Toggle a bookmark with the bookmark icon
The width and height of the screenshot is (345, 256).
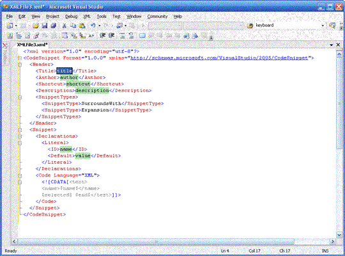pyautogui.click(x=142, y=35)
